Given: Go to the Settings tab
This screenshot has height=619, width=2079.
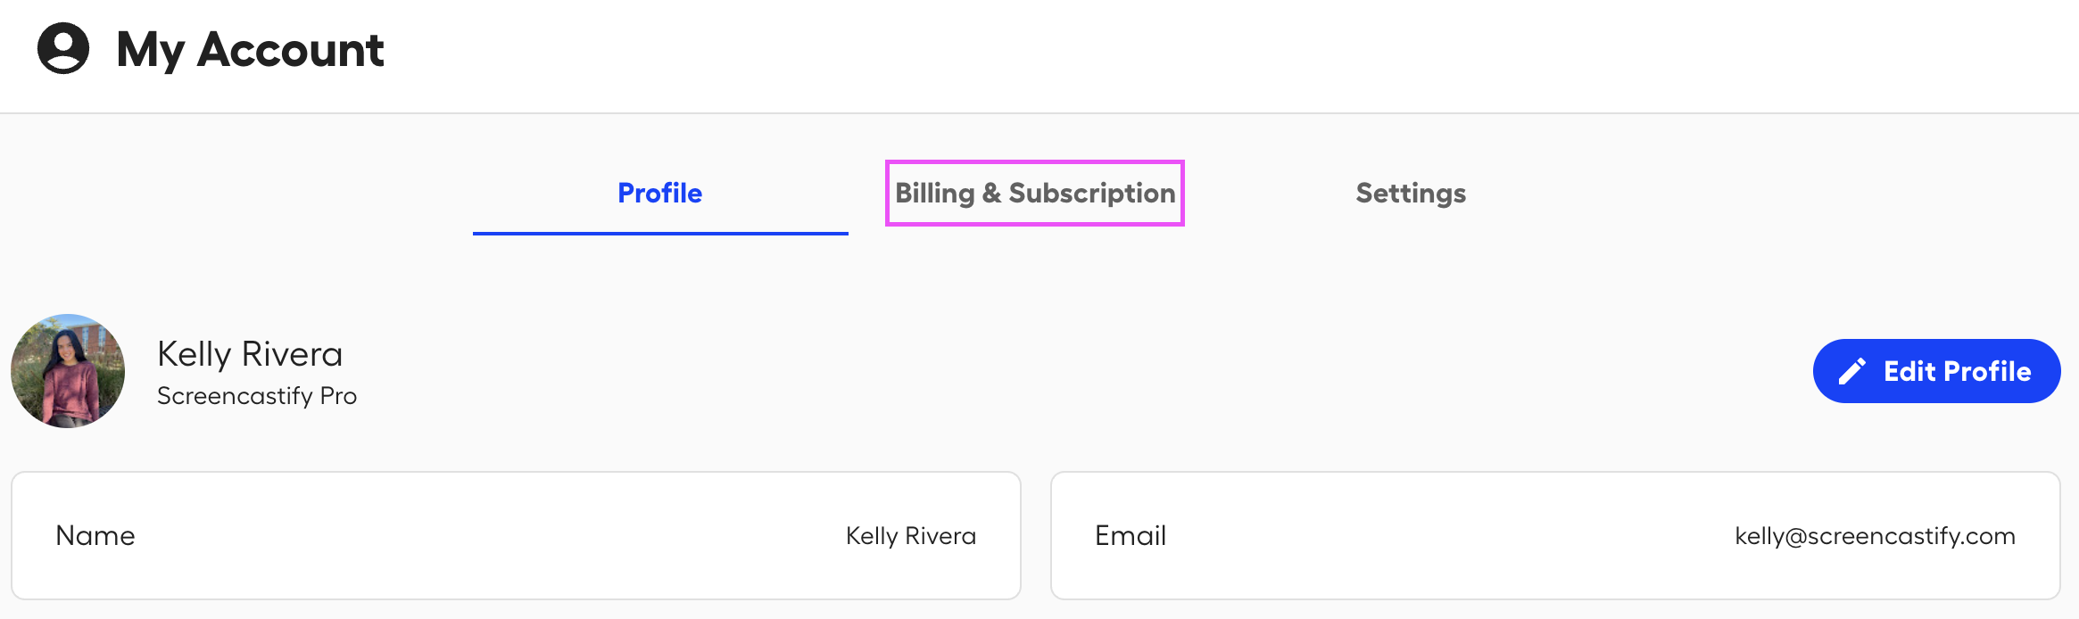Looking at the screenshot, I should 1411,194.
